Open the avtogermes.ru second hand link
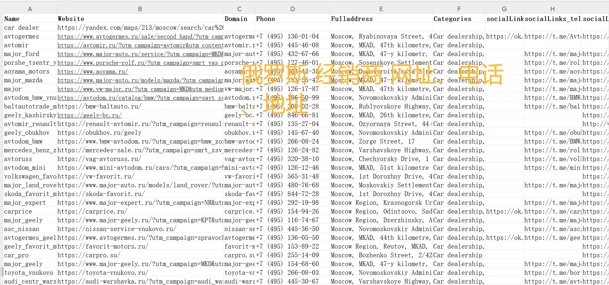The height and width of the screenshot is (285, 609). coord(140,36)
